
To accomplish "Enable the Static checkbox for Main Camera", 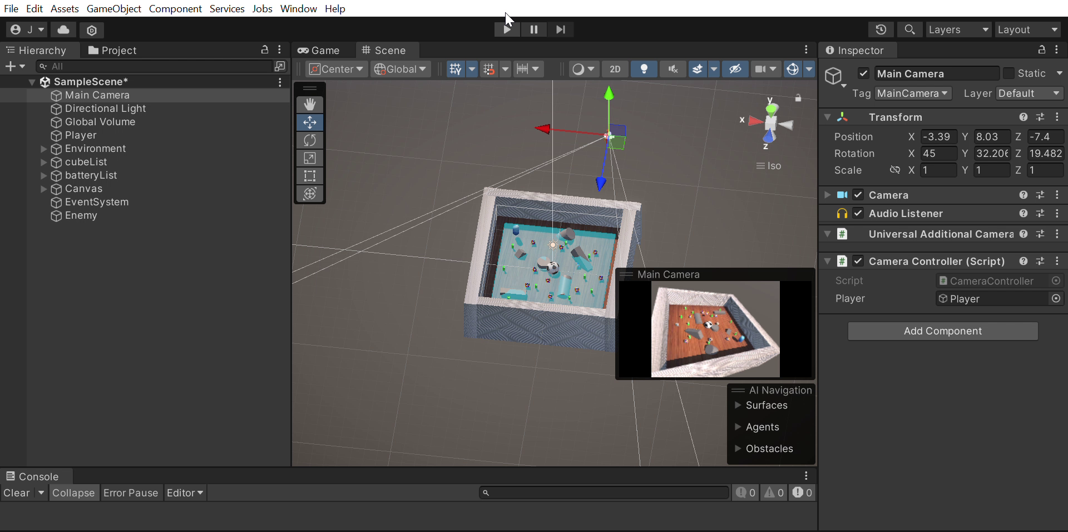I will [x=1008, y=73].
